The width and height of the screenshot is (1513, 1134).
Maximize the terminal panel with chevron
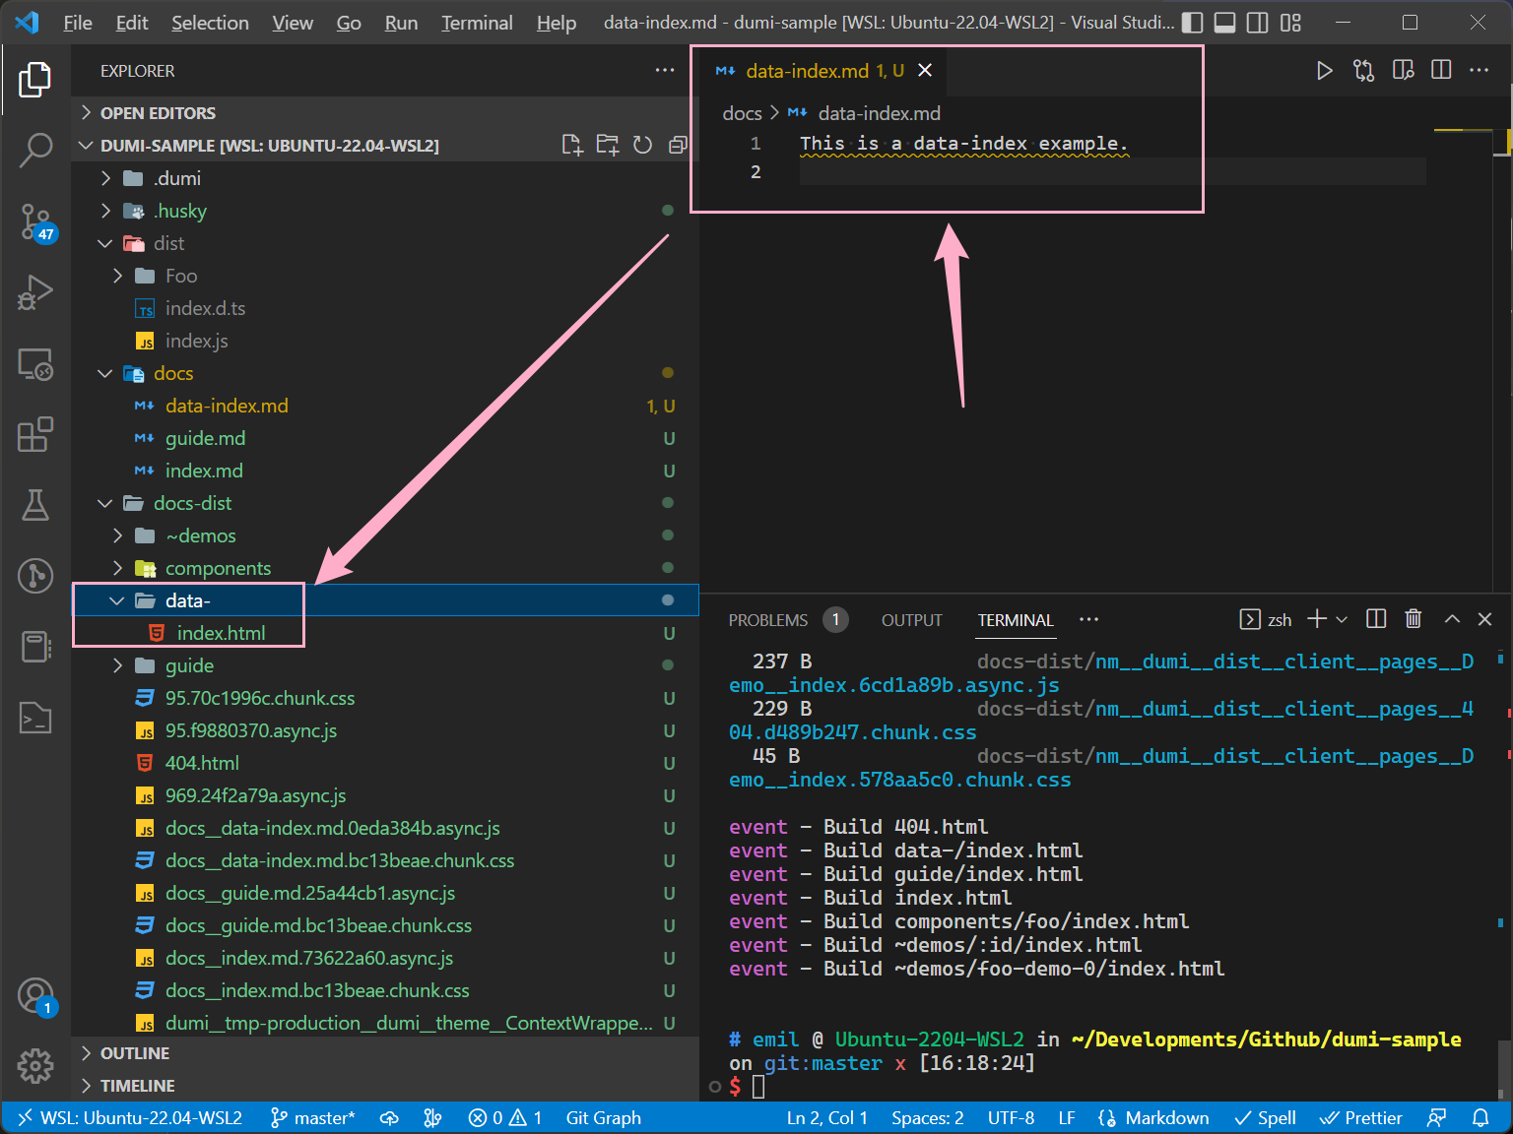point(1452,619)
